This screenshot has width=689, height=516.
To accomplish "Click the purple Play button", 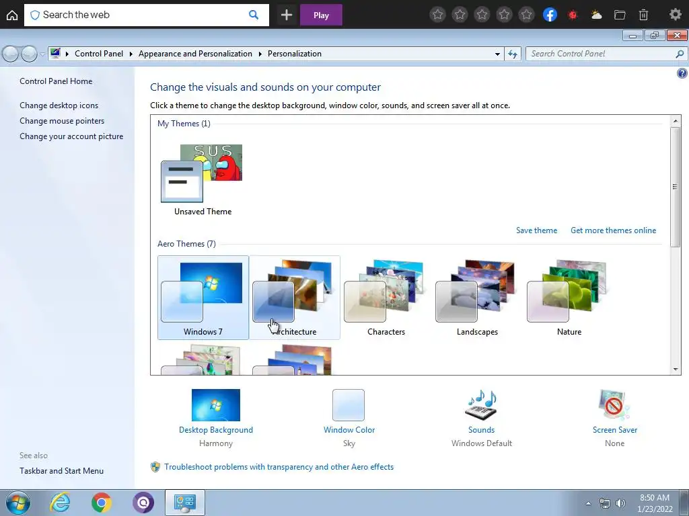I will (321, 15).
